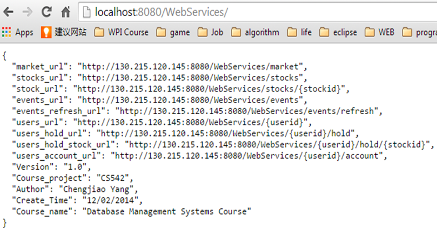Click the "12/02/2014" date value
437x245 pixels.
pos(110,201)
